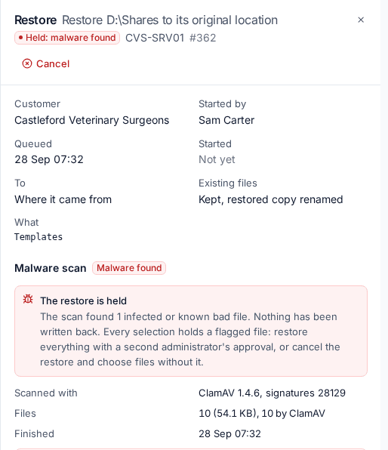Image resolution: width=388 pixels, height=450 pixels.
Task: Click 'Kept, restored copy renamed' value
Action: point(271,199)
